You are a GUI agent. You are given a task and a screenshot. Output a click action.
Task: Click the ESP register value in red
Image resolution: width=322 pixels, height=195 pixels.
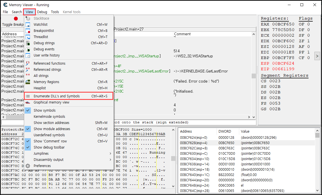point(283,63)
